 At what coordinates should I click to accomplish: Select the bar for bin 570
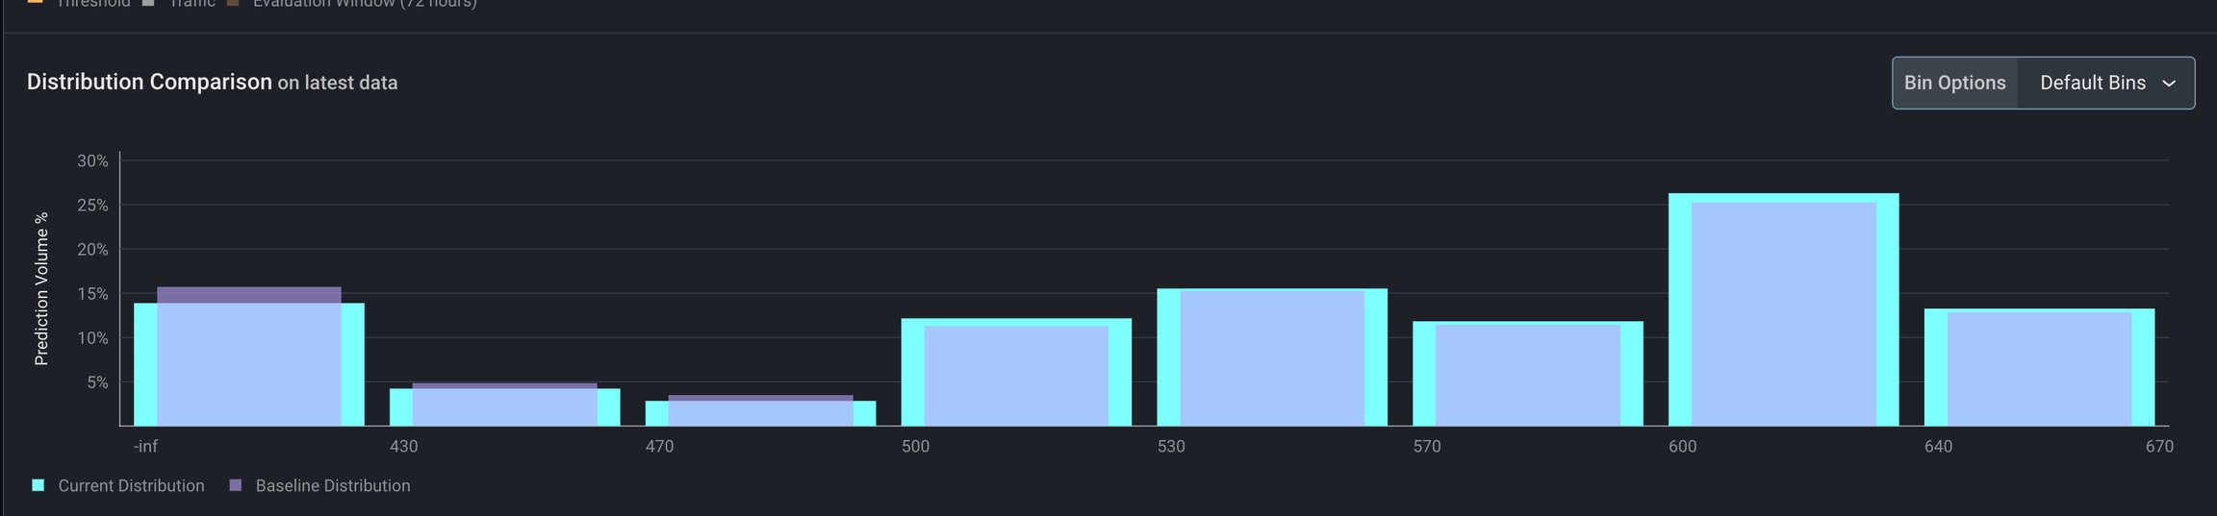click(1528, 373)
